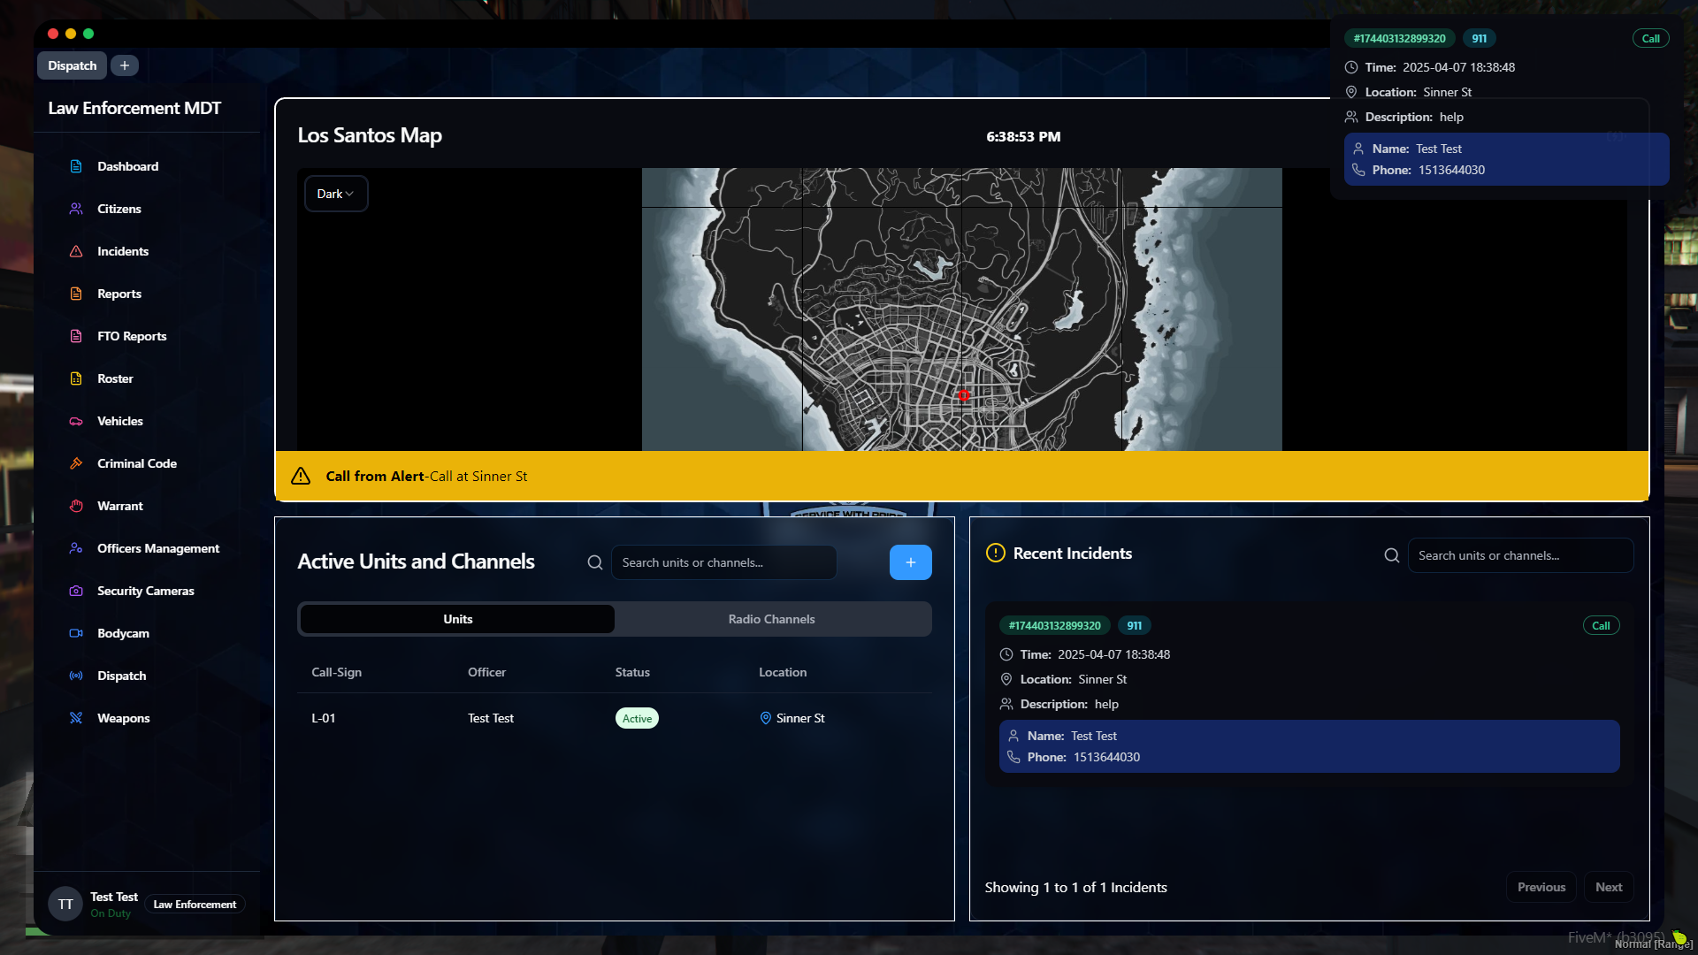Screen dimensions: 1698x955
Task: Click the blue plus button to add unit
Action: coord(910,562)
